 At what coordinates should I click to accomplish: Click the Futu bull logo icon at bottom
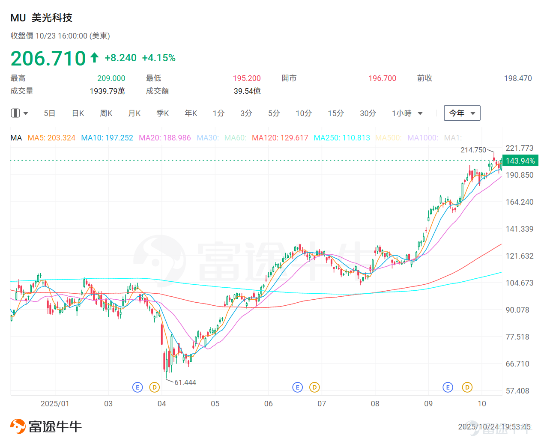click(18, 426)
